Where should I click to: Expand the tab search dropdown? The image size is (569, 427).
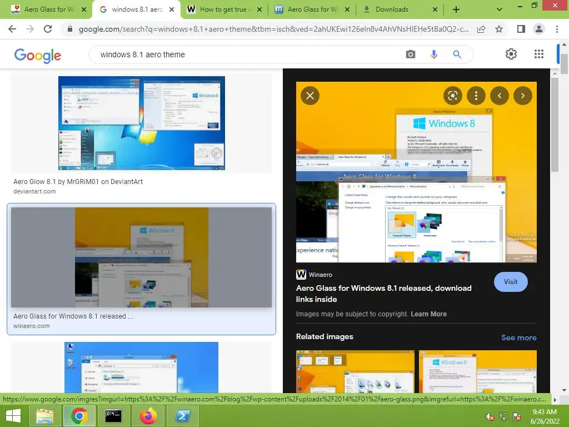tap(500, 10)
